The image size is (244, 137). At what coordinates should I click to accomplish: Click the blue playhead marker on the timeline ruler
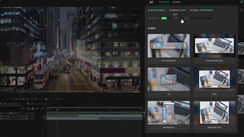(x=57, y=110)
